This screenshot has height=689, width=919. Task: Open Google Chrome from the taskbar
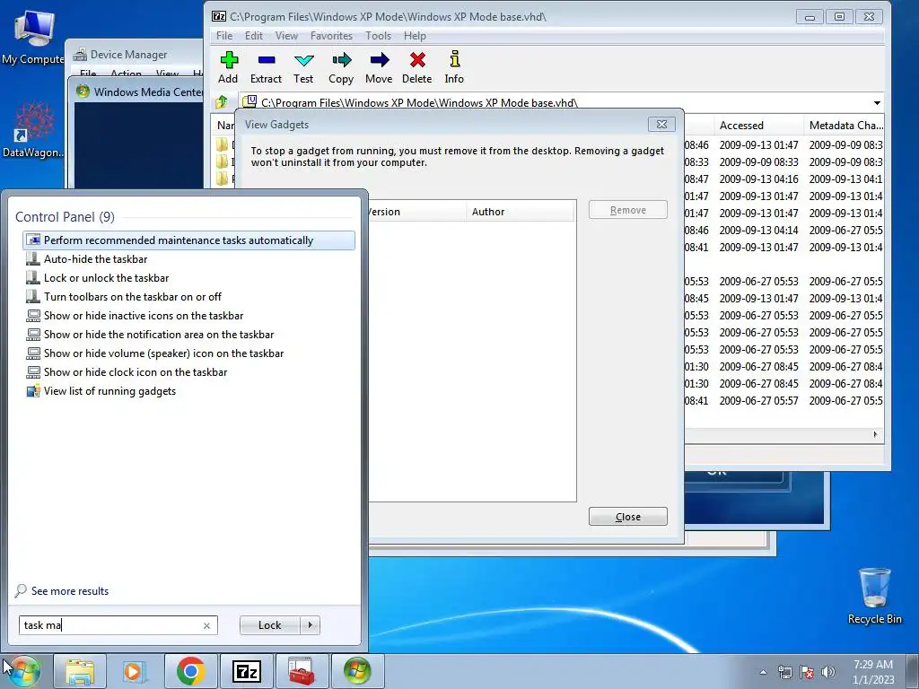pos(190,671)
